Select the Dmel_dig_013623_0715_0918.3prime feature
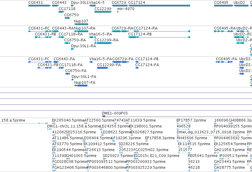 pyautogui.click(x=208, y=135)
